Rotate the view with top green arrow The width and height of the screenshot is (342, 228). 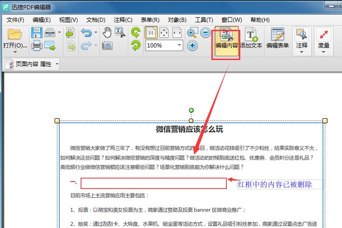[x=136, y=33]
